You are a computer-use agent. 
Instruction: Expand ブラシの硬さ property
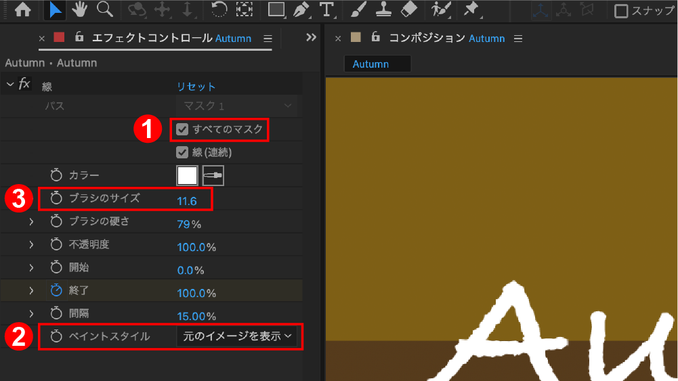(31, 221)
